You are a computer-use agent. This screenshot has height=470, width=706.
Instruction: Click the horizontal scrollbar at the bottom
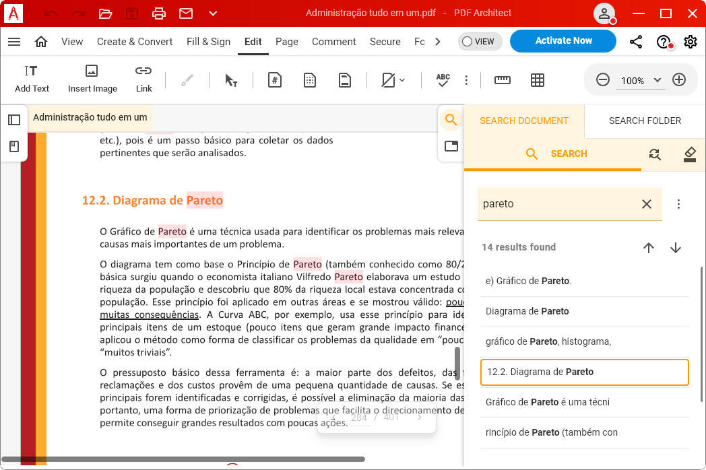click(x=182, y=459)
